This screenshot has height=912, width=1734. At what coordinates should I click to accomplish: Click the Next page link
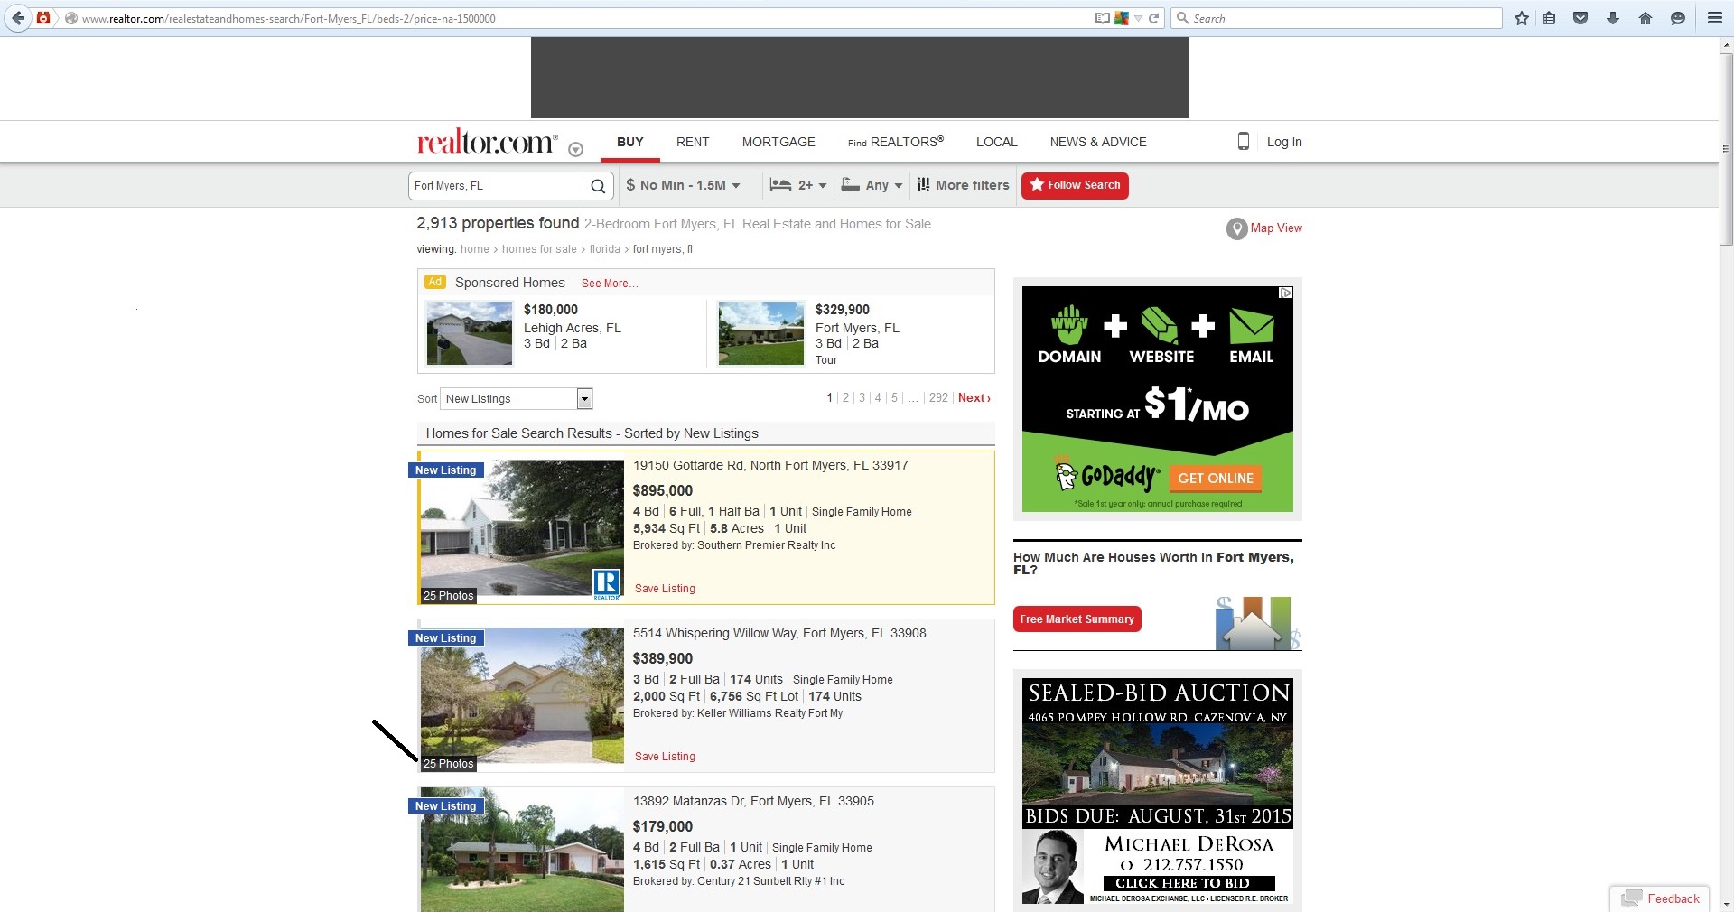pyautogui.click(x=974, y=398)
